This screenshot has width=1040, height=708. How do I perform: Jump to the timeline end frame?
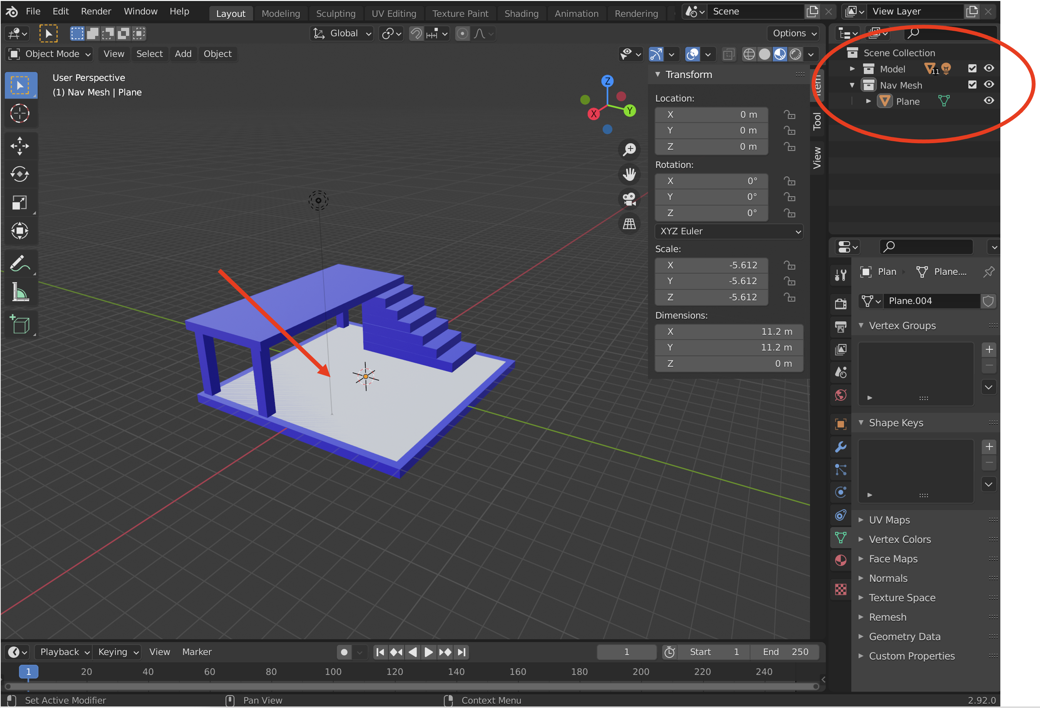(462, 652)
